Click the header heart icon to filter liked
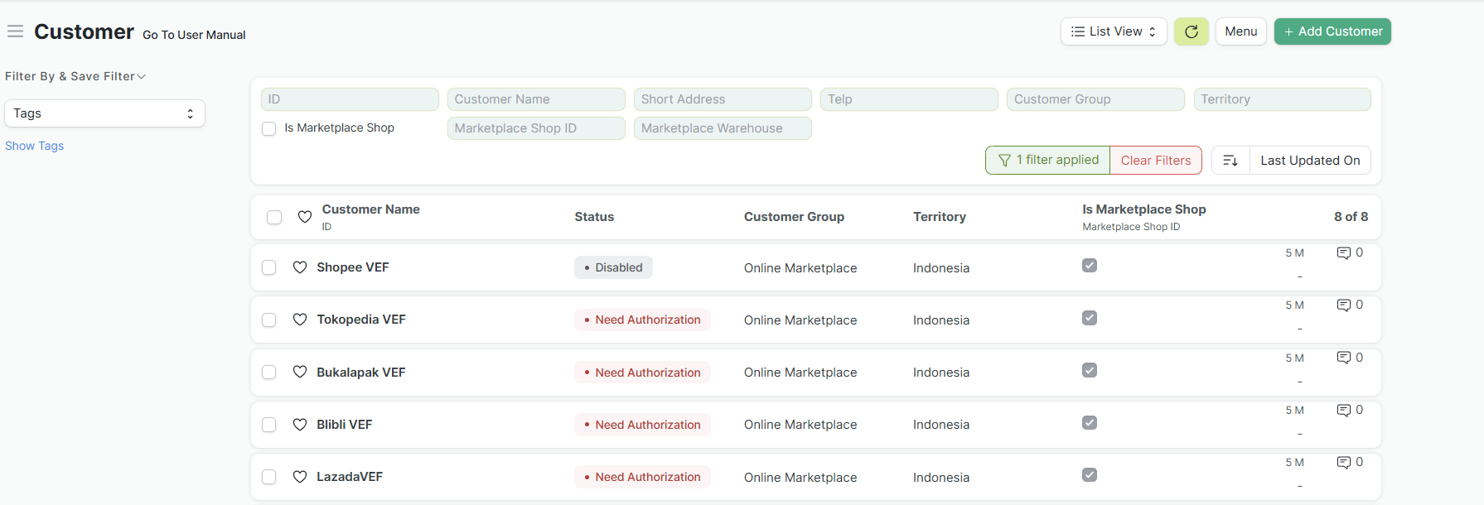Screen dimensions: 1484x505 tap(305, 217)
